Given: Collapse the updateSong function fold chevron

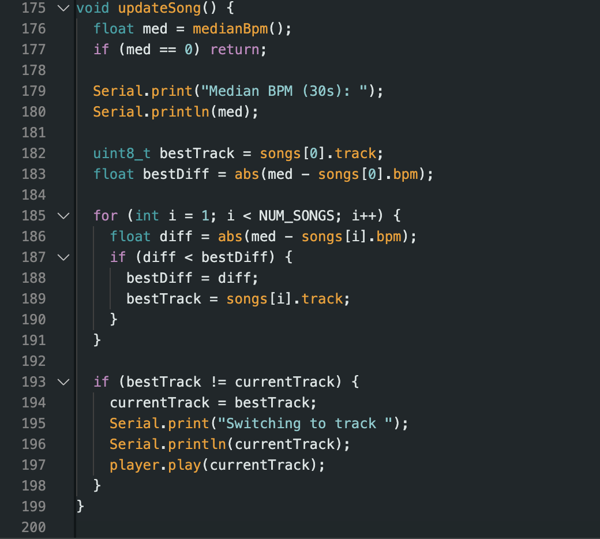Looking at the screenshot, I should 63,8.
